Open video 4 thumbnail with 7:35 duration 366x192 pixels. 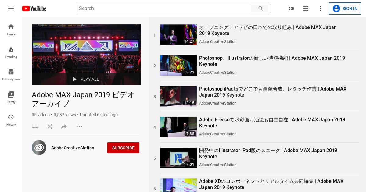(x=178, y=127)
